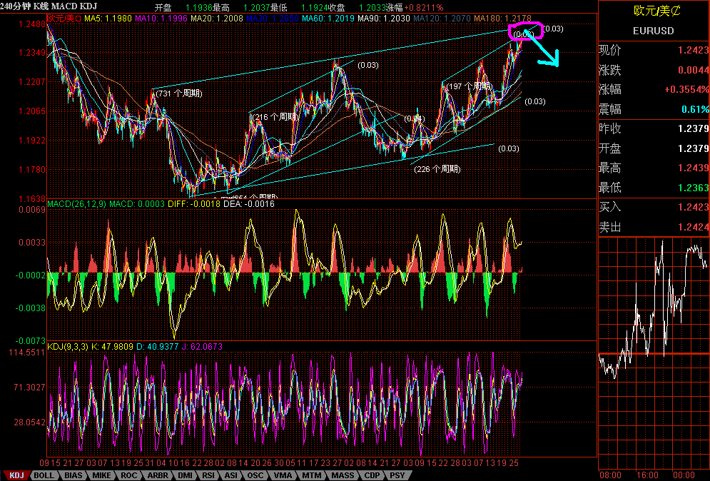The height and width of the screenshot is (481, 710).
Task: Click the '(216 个周期)' trendline label
Action: tap(275, 117)
